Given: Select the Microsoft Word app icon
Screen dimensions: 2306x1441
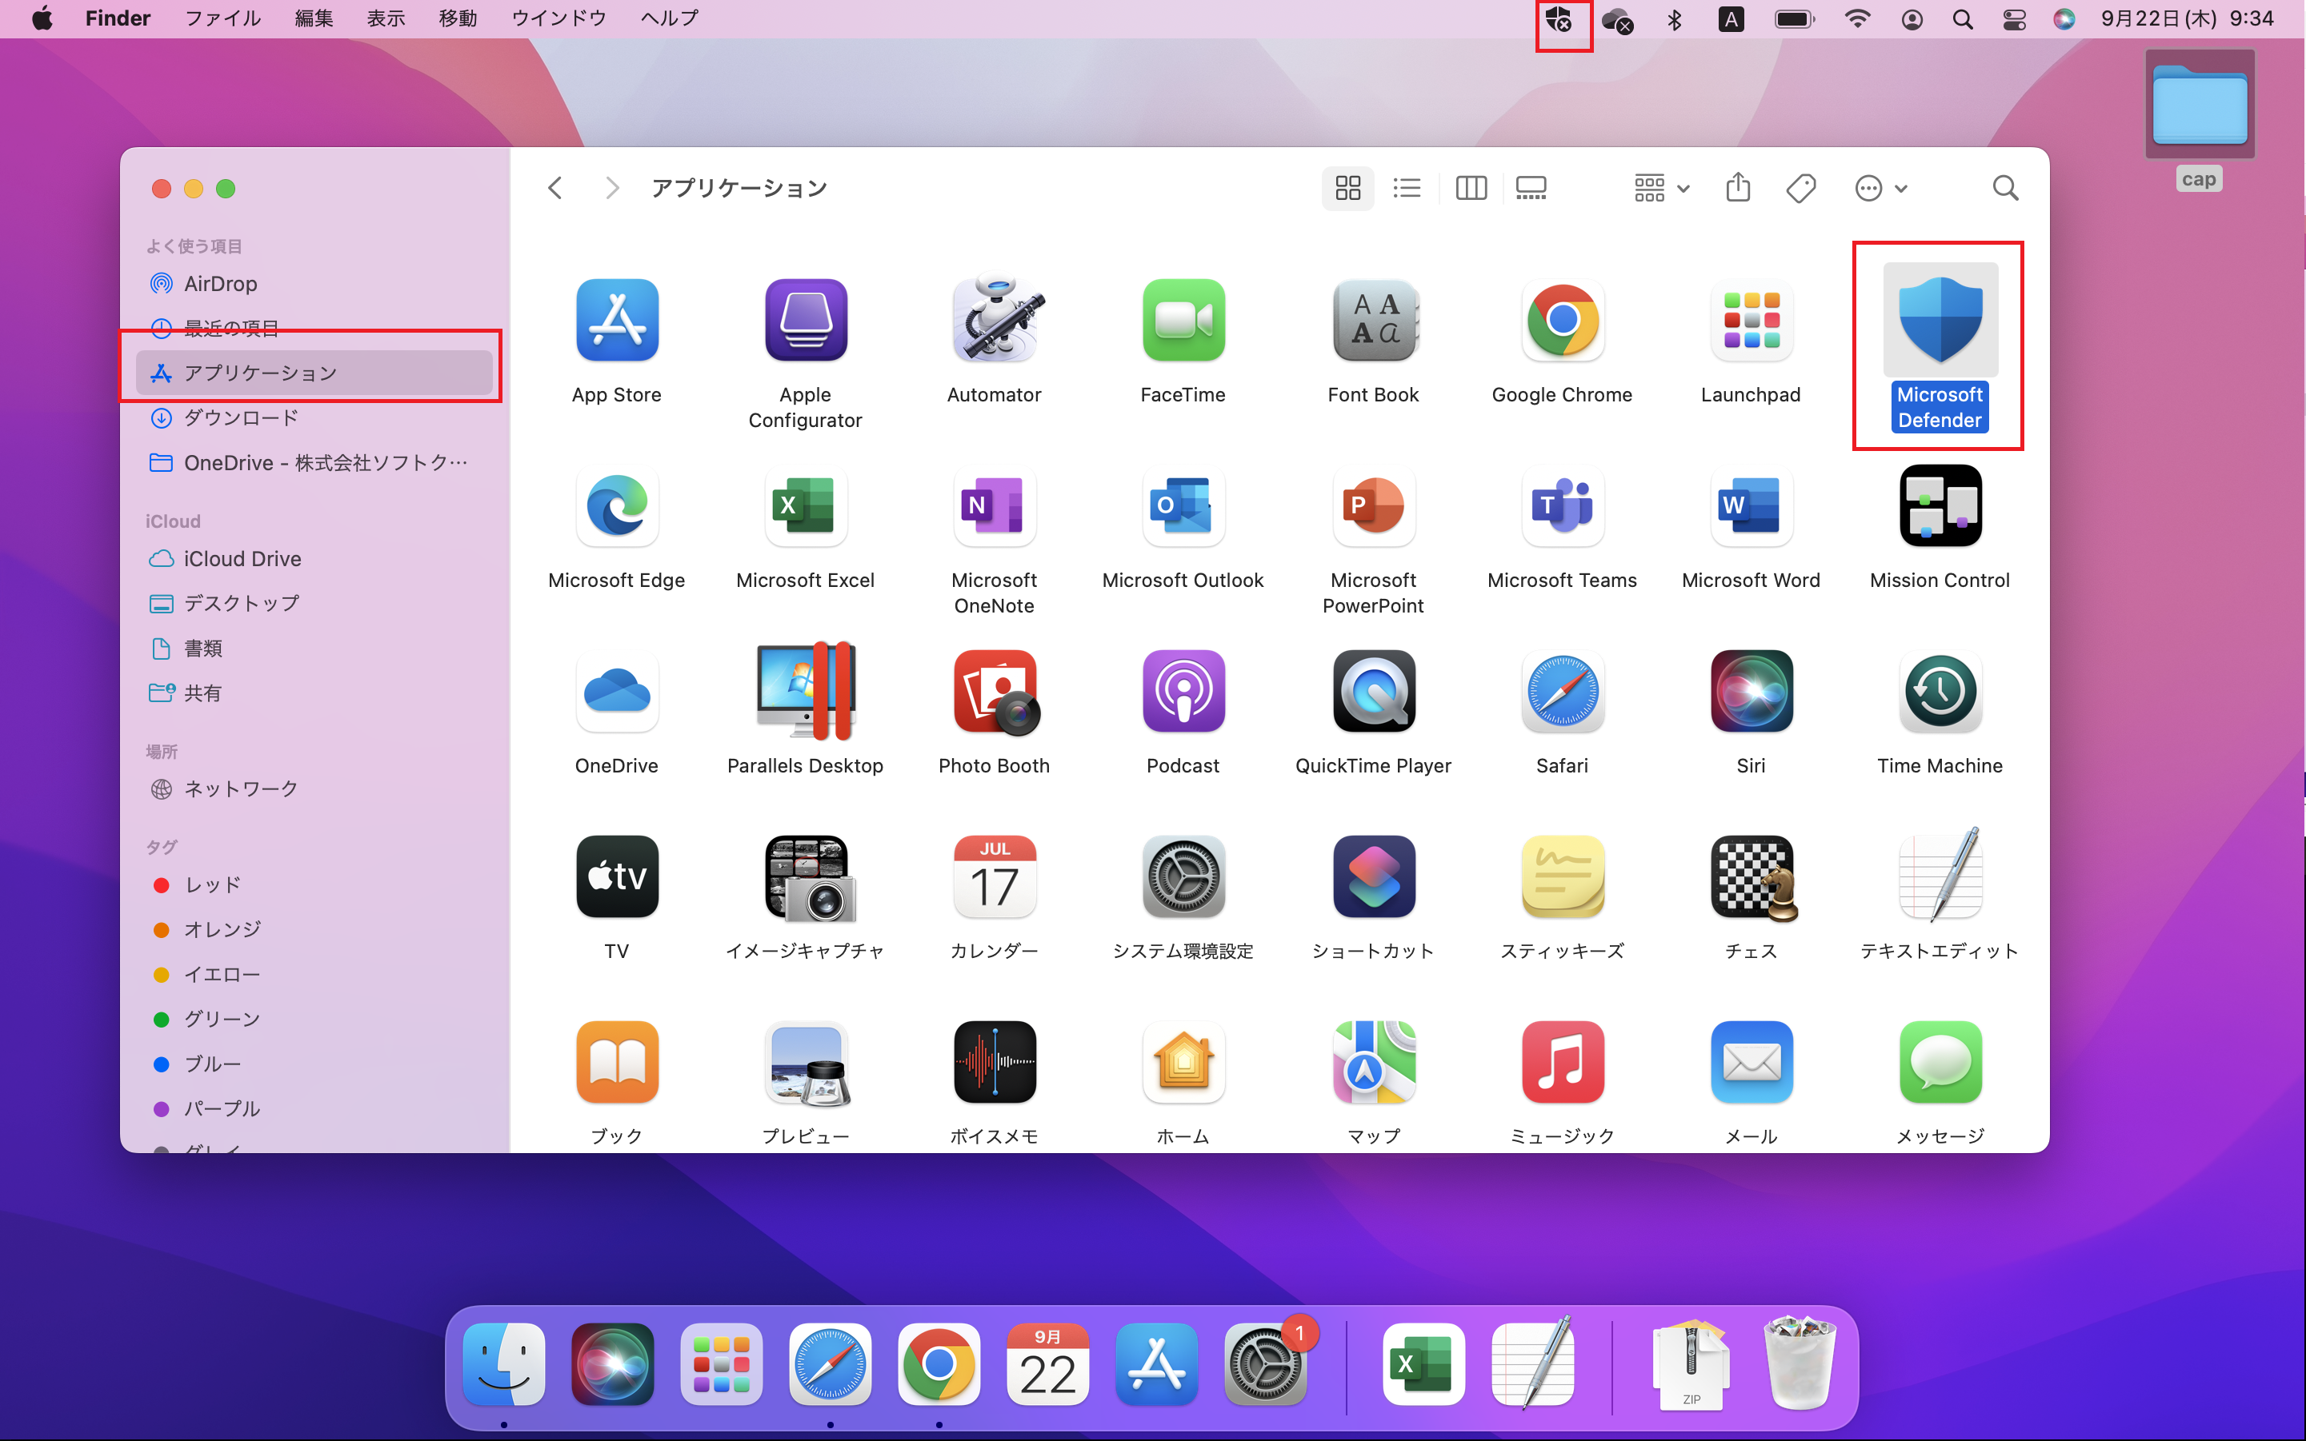Looking at the screenshot, I should coord(1751,506).
